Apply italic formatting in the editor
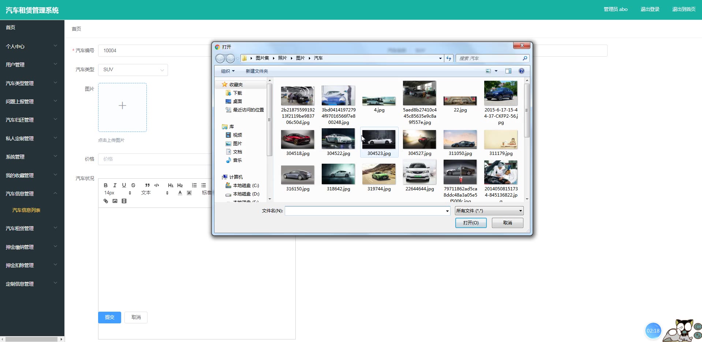The width and height of the screenshot is (702, 342). click(115, 185)
